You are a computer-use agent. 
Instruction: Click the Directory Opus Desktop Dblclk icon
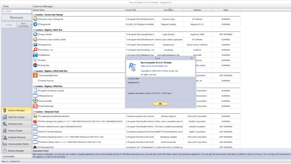35,39
